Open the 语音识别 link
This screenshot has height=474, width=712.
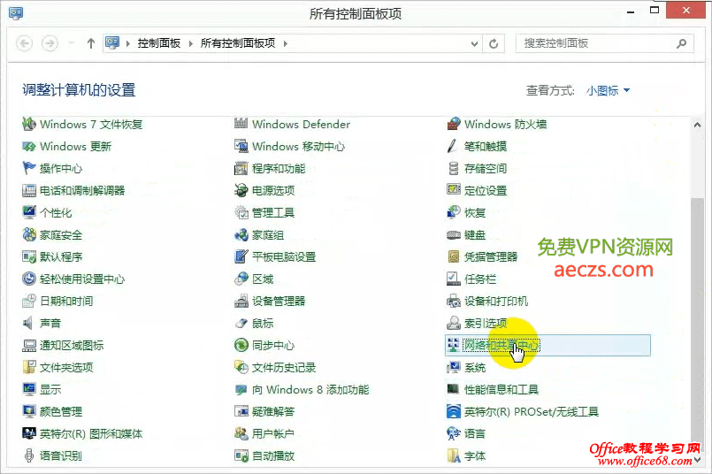pos(60,455)
